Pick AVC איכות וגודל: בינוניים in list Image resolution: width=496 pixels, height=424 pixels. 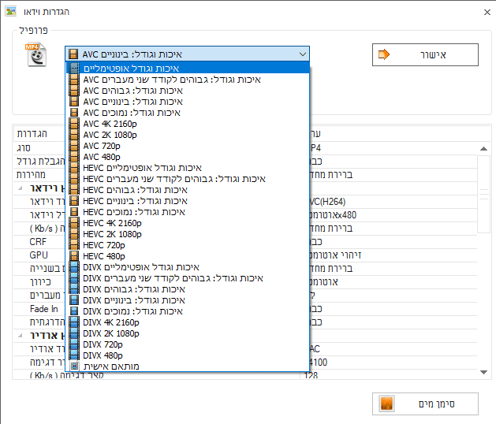click(x=187, y=102)
